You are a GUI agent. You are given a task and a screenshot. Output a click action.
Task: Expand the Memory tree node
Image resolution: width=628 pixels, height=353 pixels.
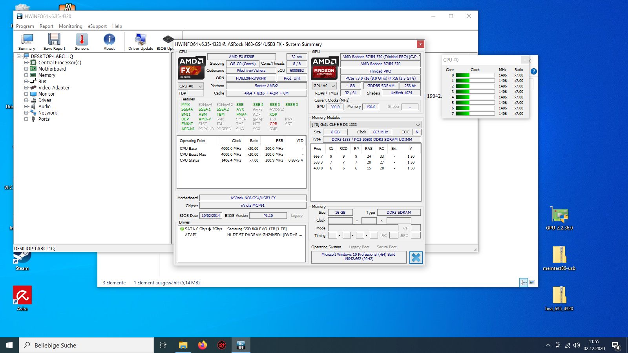[26, 75]
